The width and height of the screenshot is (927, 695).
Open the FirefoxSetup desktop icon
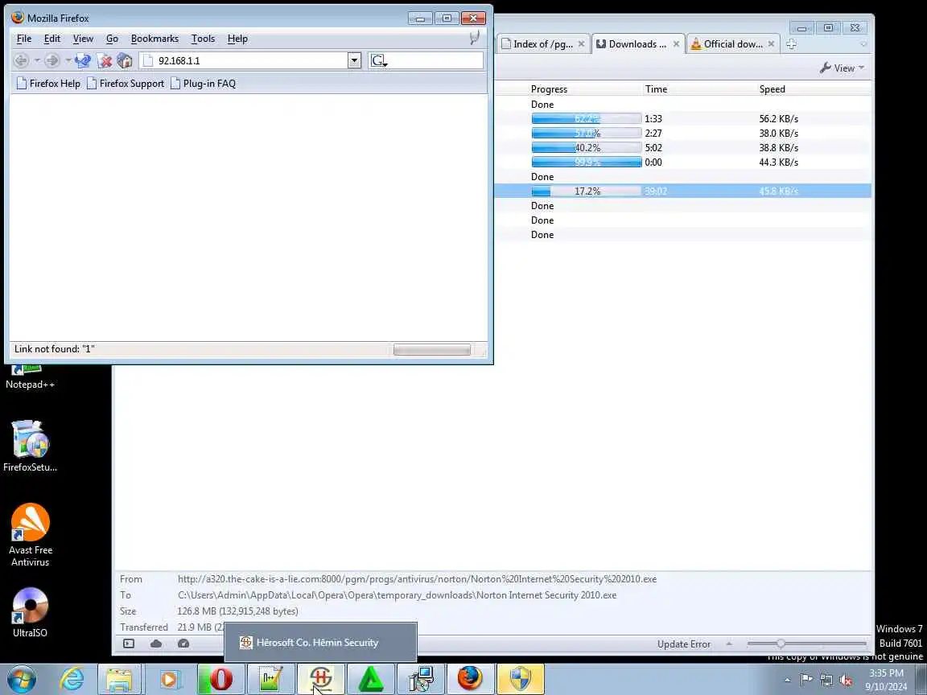30,446
